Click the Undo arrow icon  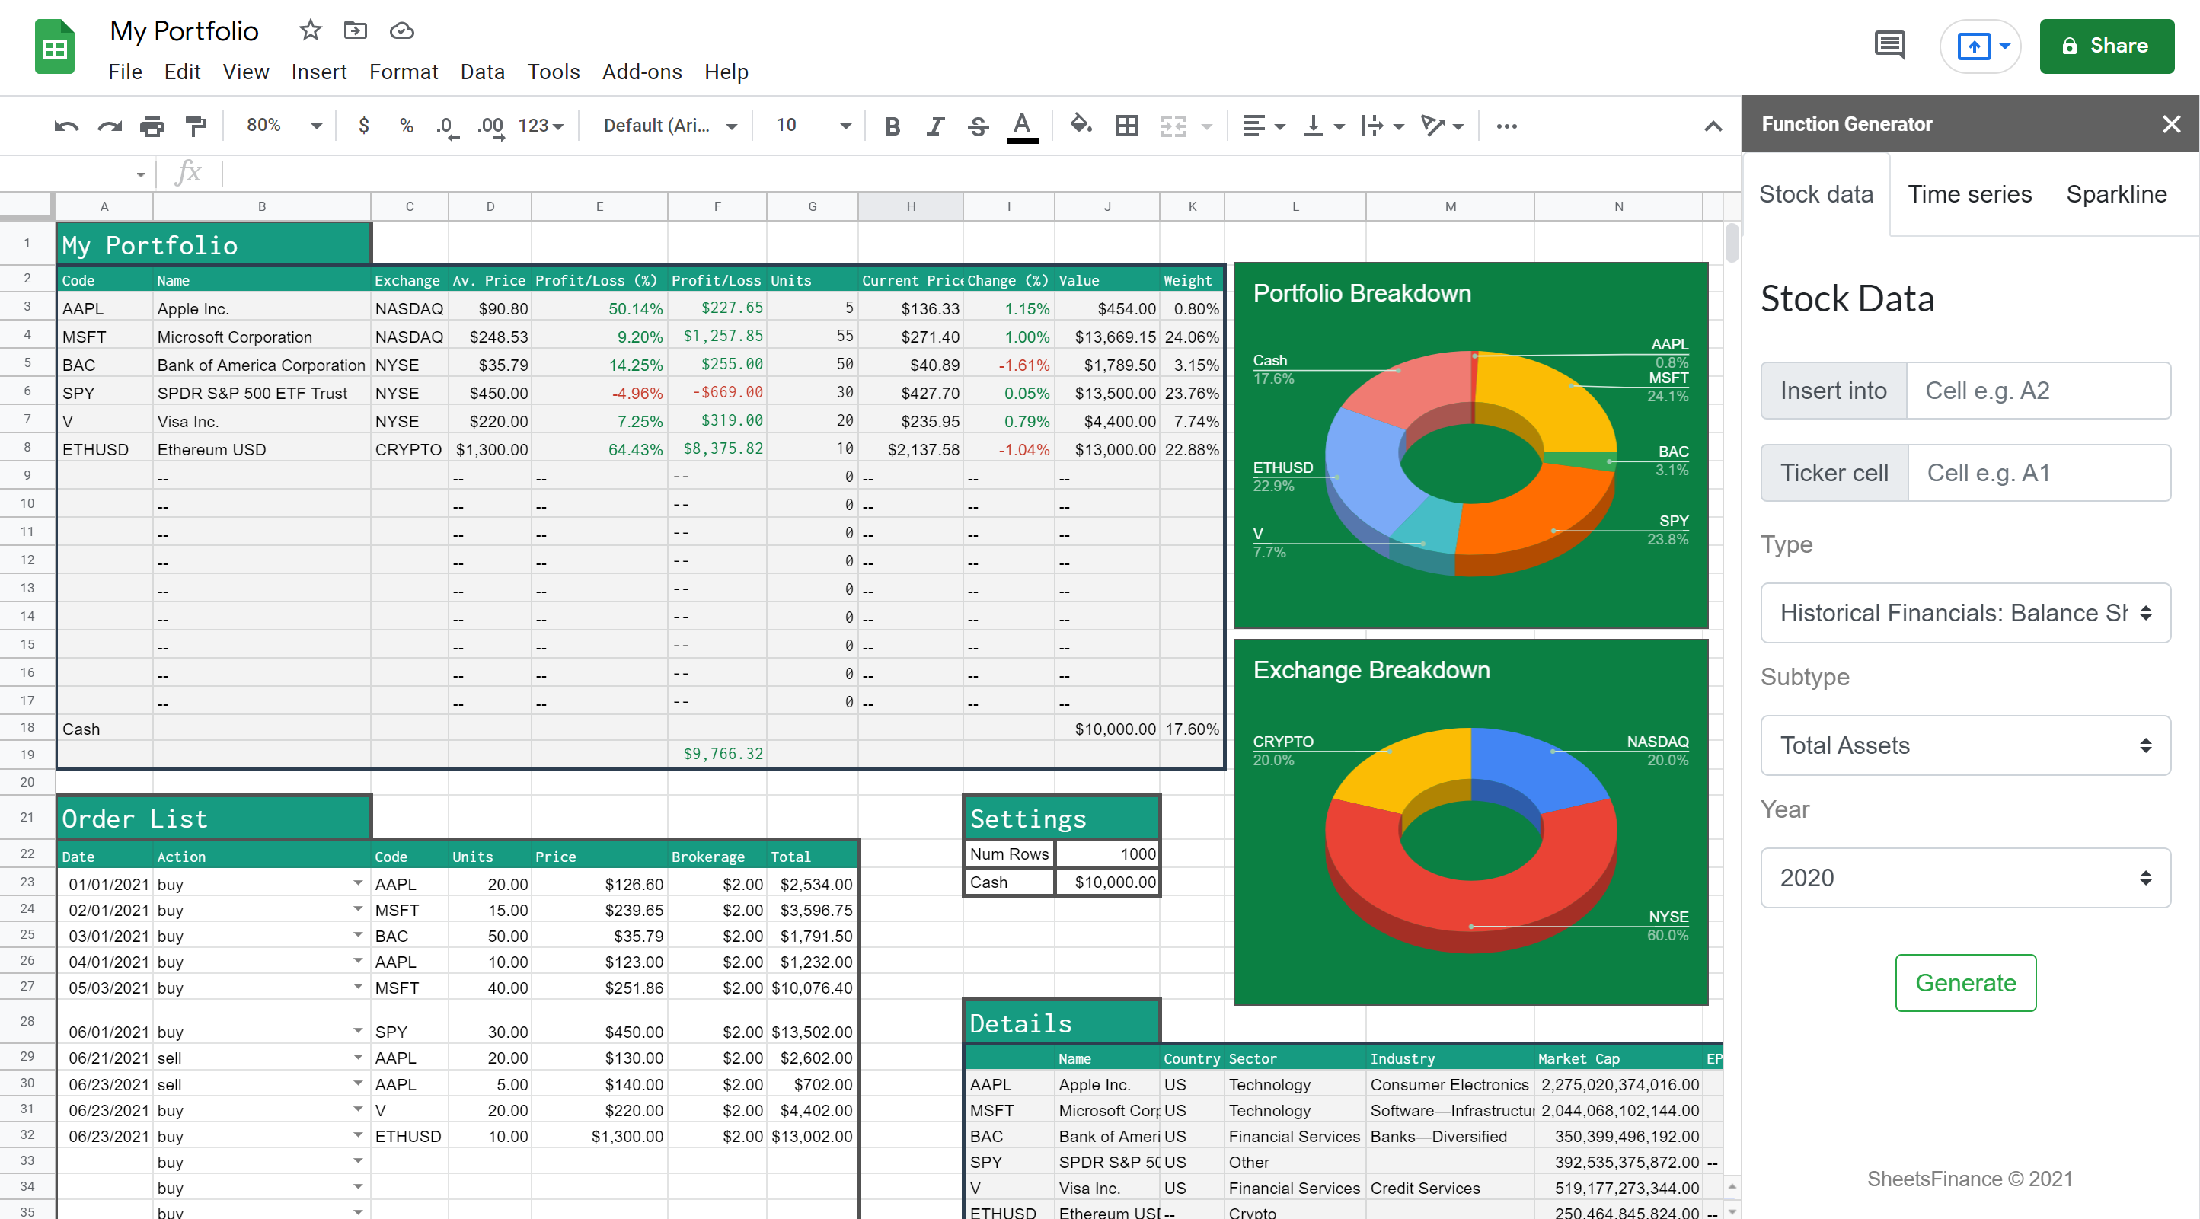(x=65, y=126)
